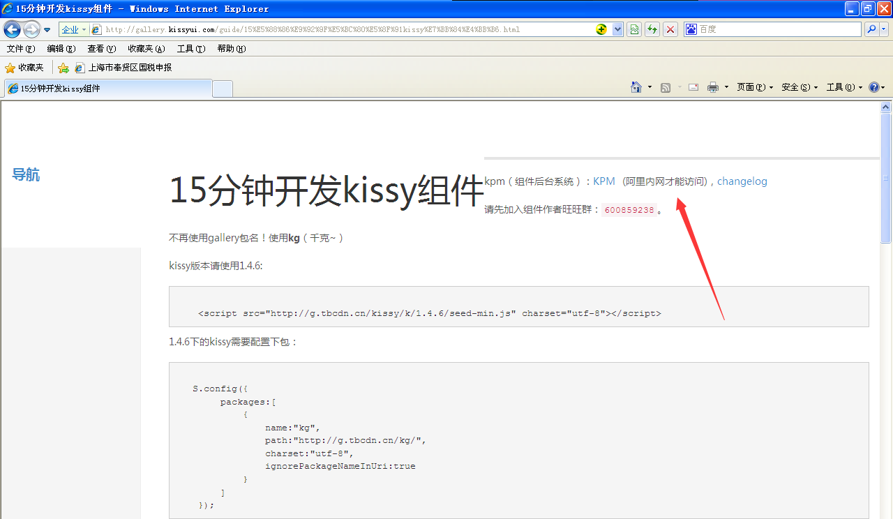
Task: Click the S.config({ code line
Action: point(220,389)
